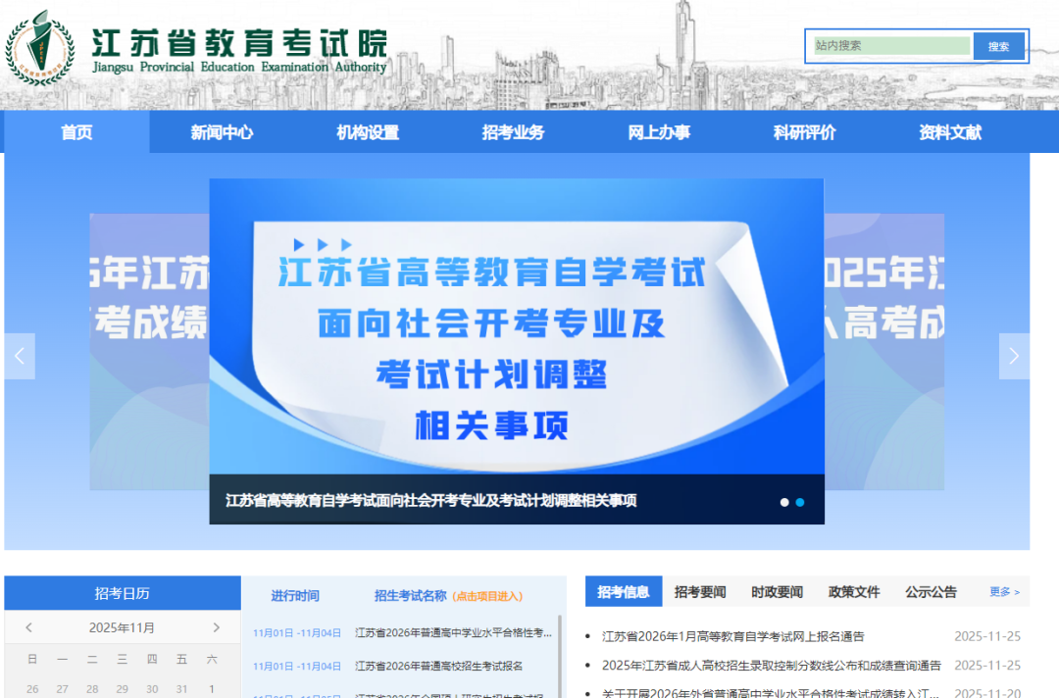Select the highlighted date 1 on calendar
This screenshot has width=1059, height=698.
click(212, 688)
